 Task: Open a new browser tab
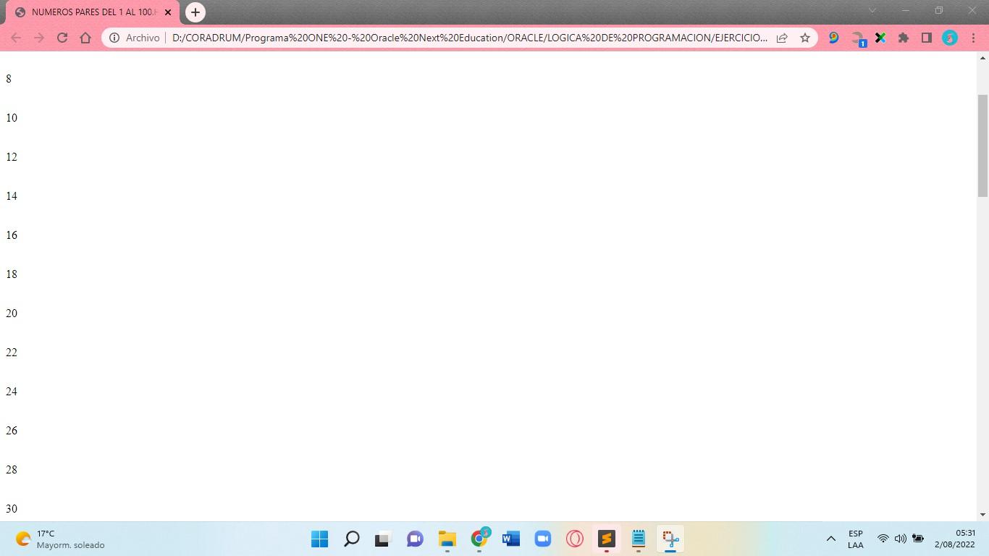pos(195,12)
